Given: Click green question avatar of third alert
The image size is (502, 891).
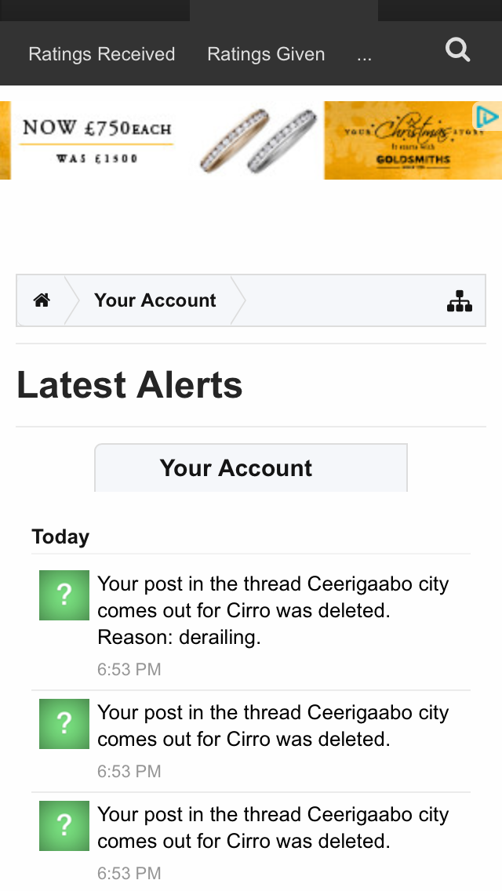Looking at the screenshot, I should (x=64, y=826).
